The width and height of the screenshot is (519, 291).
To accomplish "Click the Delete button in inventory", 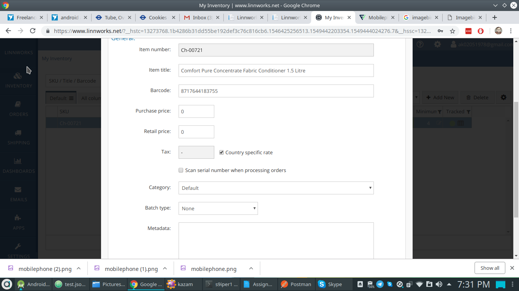I will (477, 97).
